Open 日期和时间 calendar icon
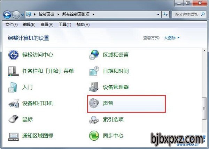Viewport: 209px width, 149px height. 94,71
